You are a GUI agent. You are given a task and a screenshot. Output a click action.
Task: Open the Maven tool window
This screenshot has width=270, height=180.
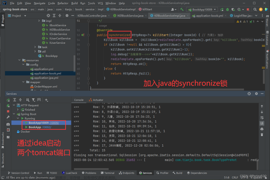click(267, 21)
